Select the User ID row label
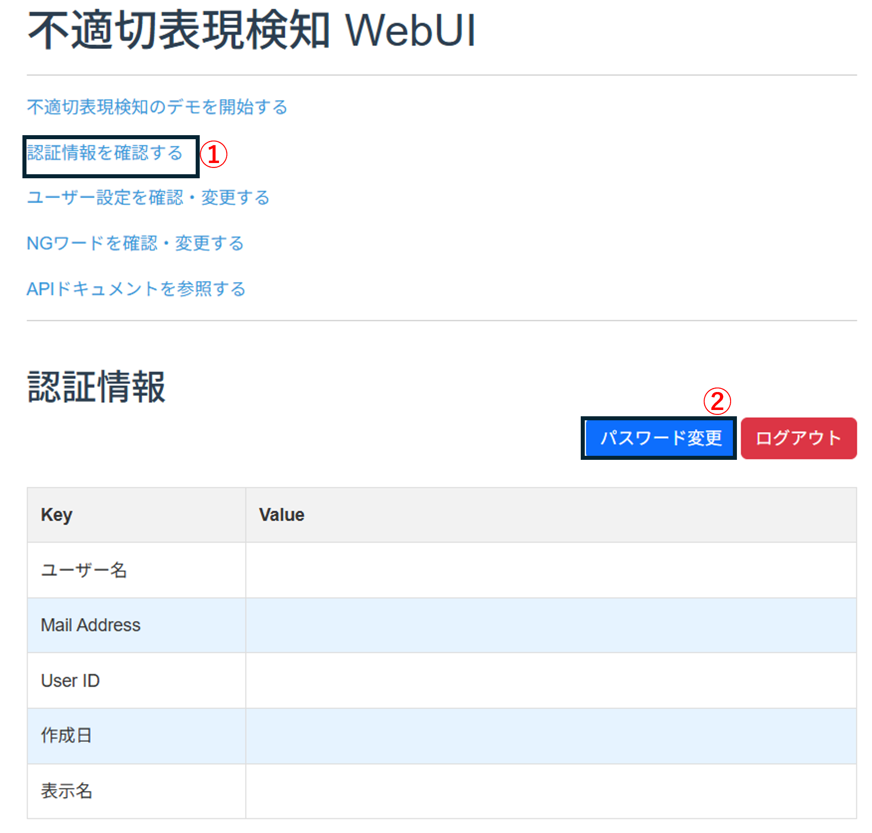Image resolution: width=872 pixels, height=833 pixels. 70,680
